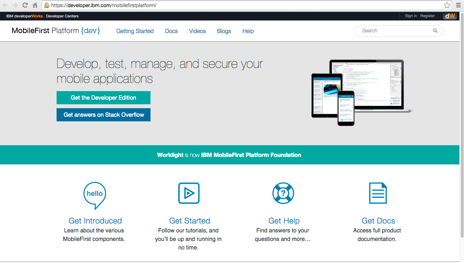Open the browser home icon
The height and width of the screenshot is (263, 464).
tap(35, 5)
